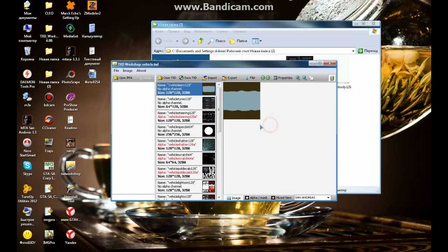Screen dimensions: 448x252
Task: Launch txdworkshop desktop shortcut
Action: click(71, 169)
